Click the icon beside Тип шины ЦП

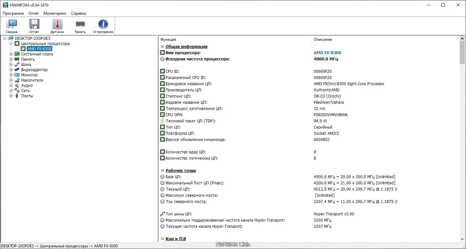click(162, 214)
